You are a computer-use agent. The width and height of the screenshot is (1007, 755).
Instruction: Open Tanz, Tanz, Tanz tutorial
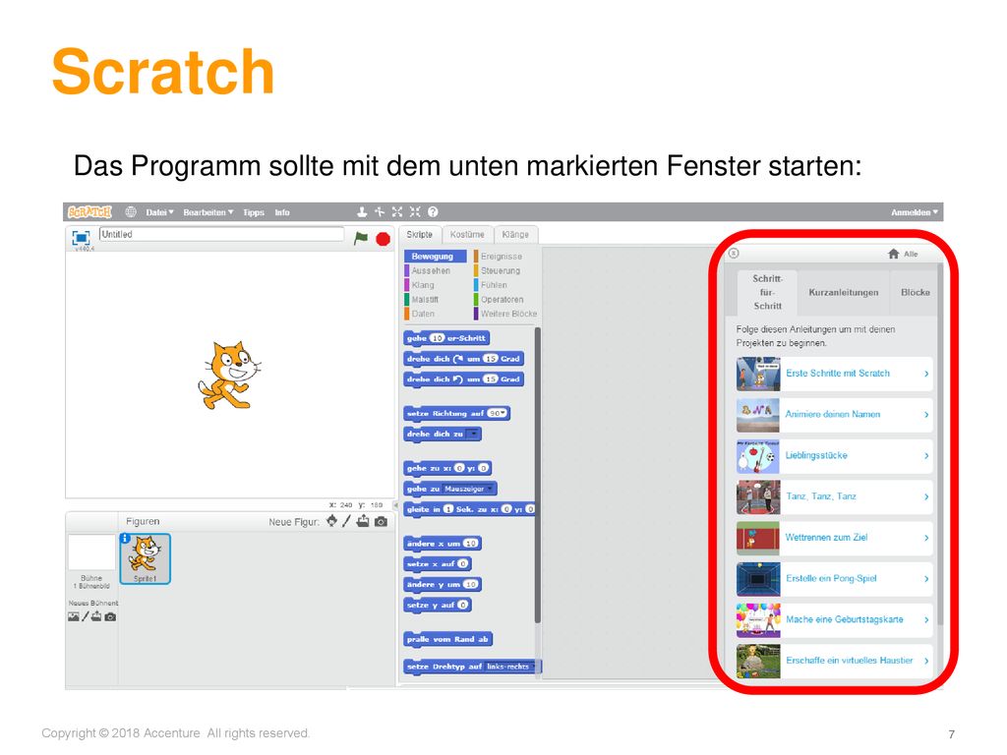[x=834, y=496]
